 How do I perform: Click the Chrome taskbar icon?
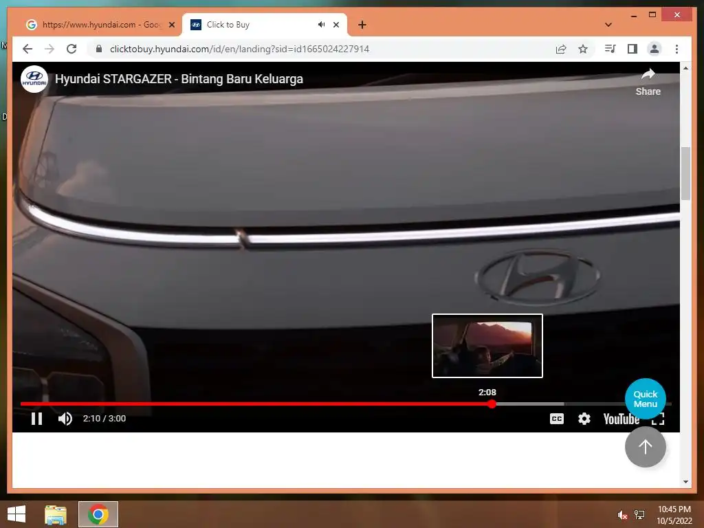pos(98,514)
